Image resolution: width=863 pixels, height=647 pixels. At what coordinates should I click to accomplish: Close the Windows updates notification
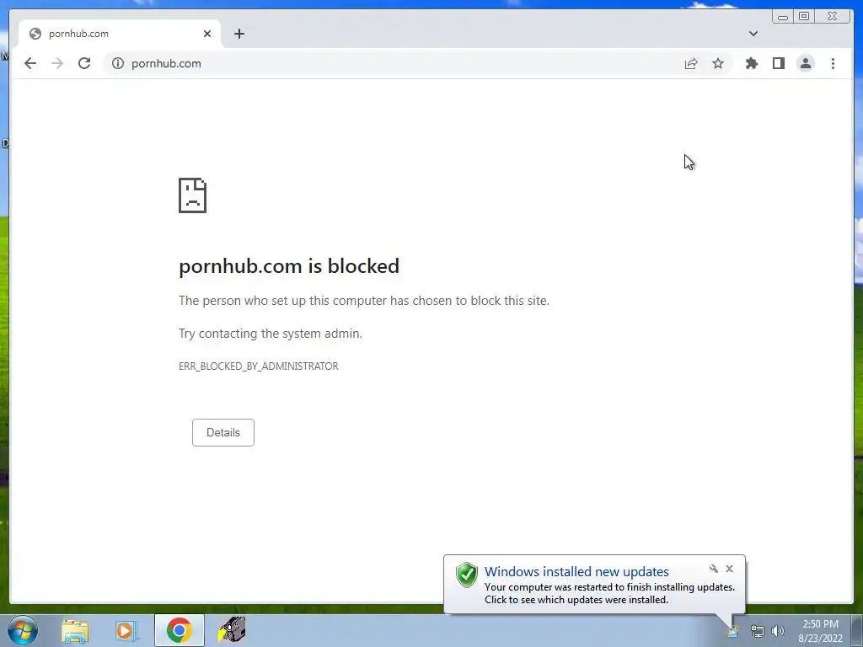pos(729,569)
